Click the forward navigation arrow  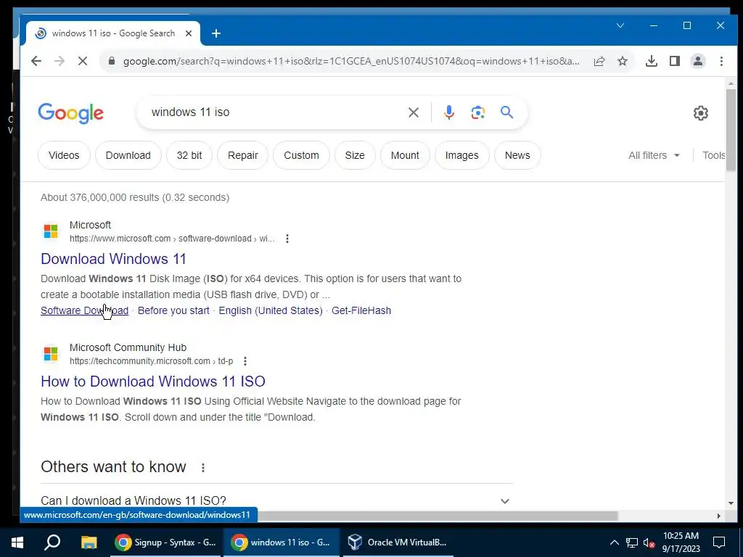click(59, 61)
